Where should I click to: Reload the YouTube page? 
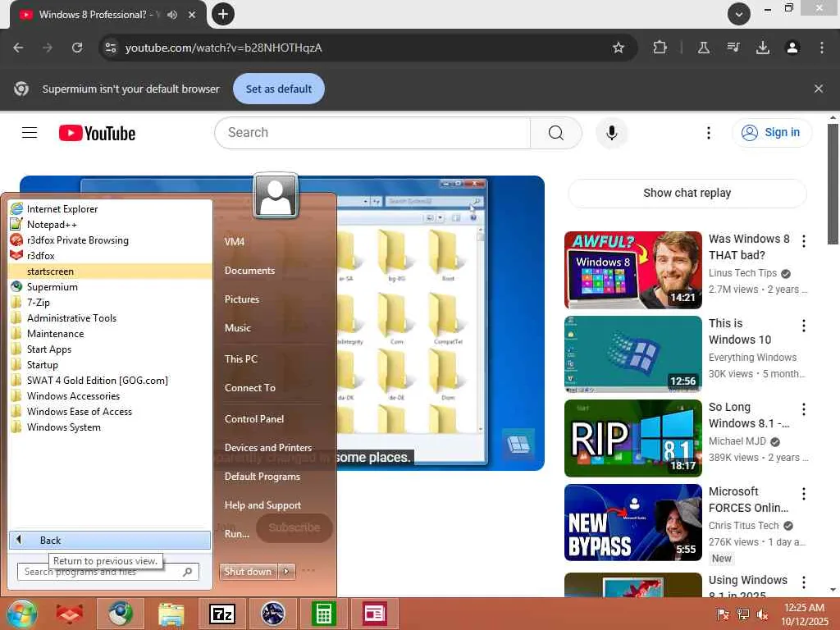(x=77, y=48)
